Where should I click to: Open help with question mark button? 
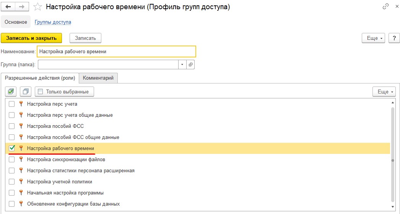coord(393,38)
